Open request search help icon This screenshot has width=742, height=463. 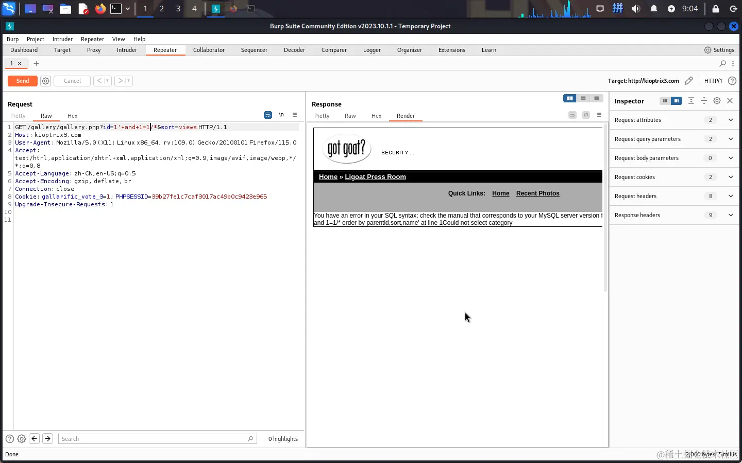point(10,439)
